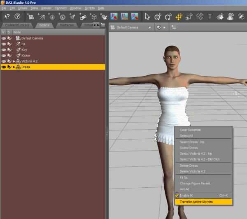Select the Rotate tool
Image resolution: width=247 pixels, height=219 pixels.
tap(168, 16)
